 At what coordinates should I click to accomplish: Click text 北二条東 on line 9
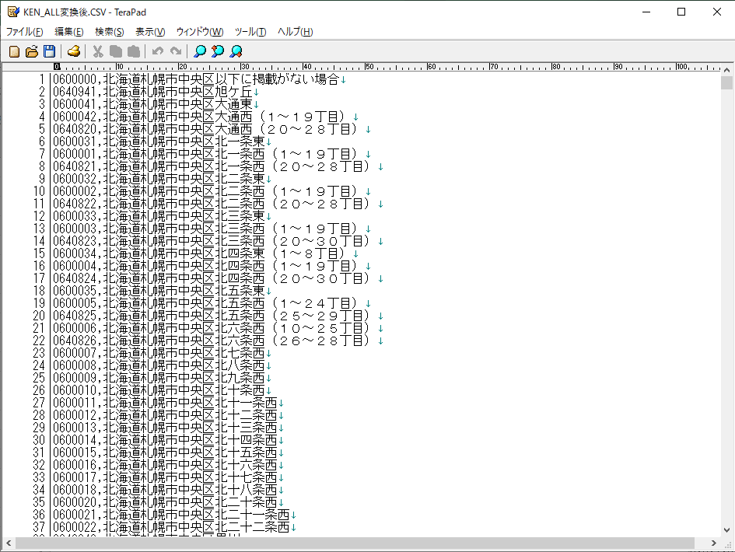click(x=240, y=179)
